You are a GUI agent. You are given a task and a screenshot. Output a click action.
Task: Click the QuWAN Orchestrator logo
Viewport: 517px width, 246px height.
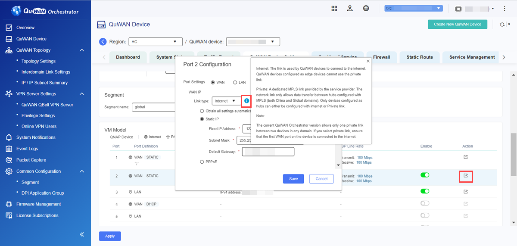click(45, 11)
